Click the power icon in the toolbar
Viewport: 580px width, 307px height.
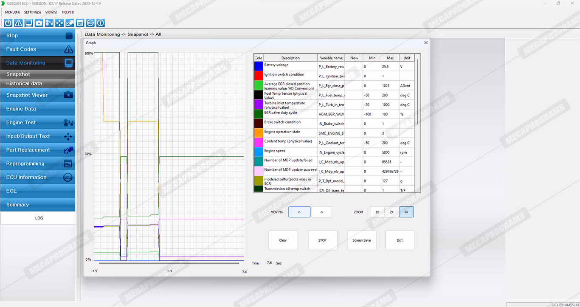8,23
